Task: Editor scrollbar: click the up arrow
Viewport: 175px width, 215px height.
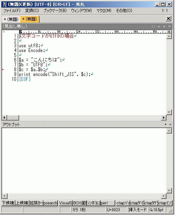Action: click(169, 36)
